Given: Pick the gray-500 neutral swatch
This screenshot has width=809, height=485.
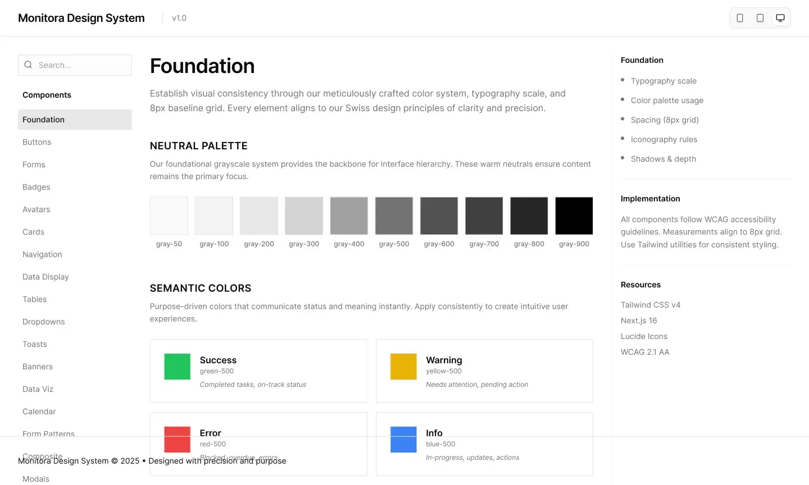Looking at the screenshot, I should [x=394, y=216].
